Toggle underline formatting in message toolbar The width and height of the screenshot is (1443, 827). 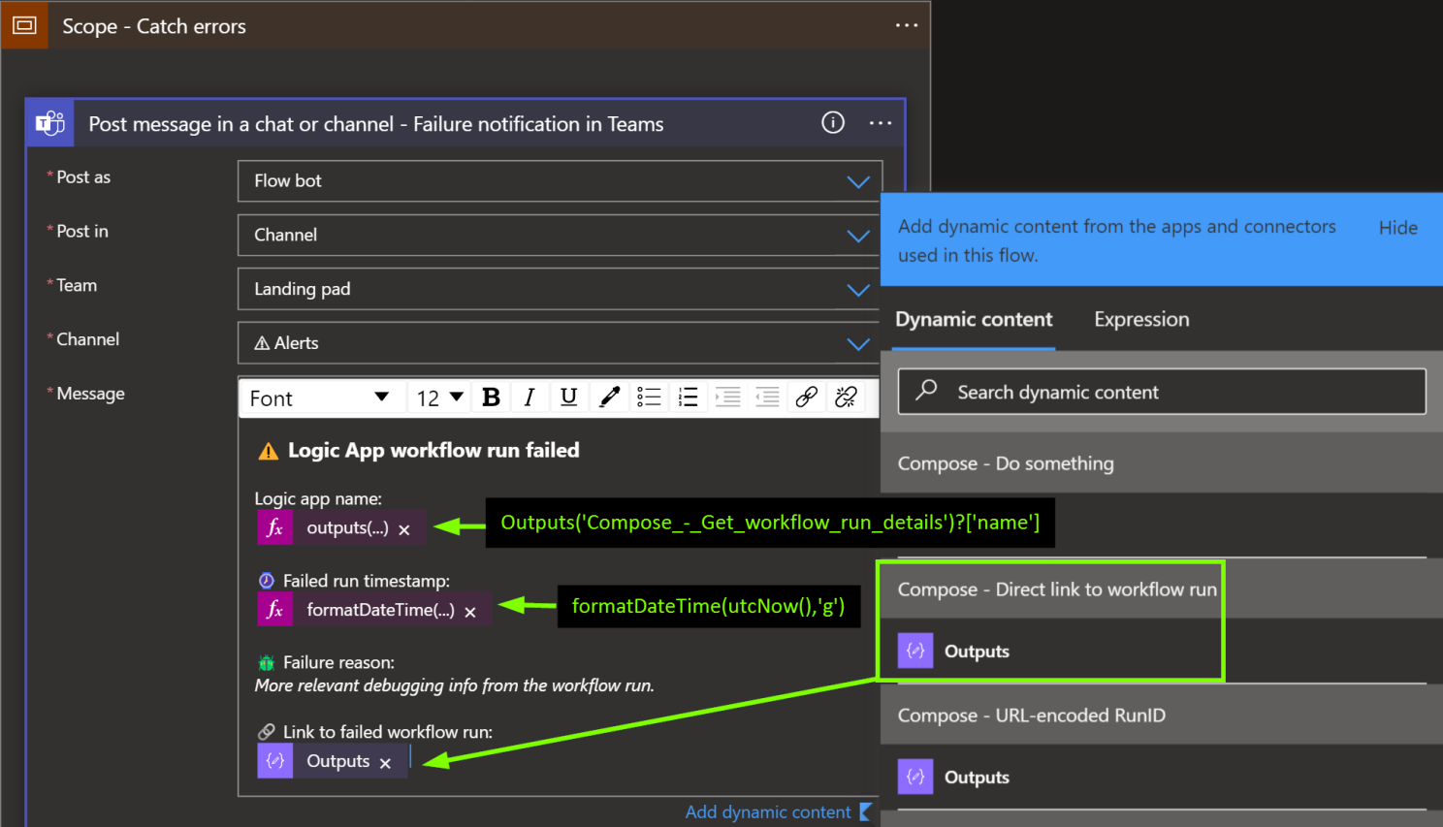[x=569, y=398]
